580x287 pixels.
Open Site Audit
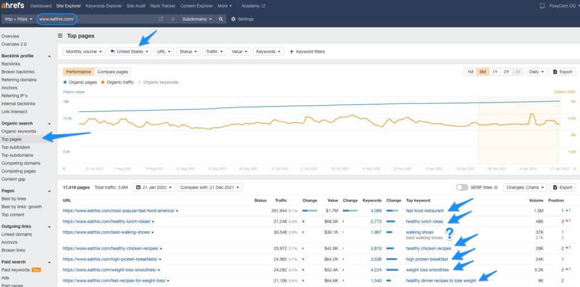point(136,6)
